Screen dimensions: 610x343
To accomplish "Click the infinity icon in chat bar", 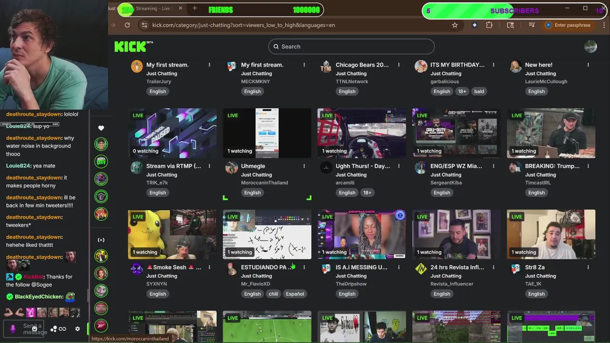I will pyautogui.click(x=62, y=329).
